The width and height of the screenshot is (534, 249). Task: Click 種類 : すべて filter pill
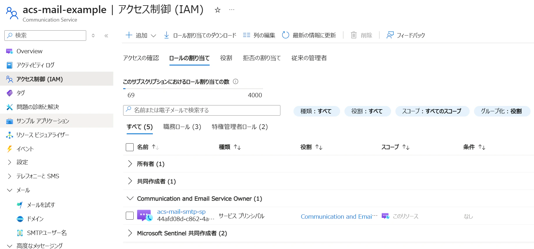tap(316, 111)
